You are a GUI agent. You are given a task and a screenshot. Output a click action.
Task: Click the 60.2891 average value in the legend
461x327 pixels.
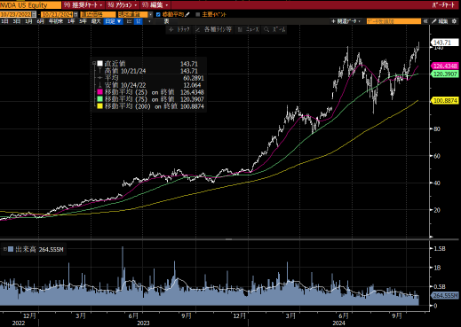tap(194, 78)
